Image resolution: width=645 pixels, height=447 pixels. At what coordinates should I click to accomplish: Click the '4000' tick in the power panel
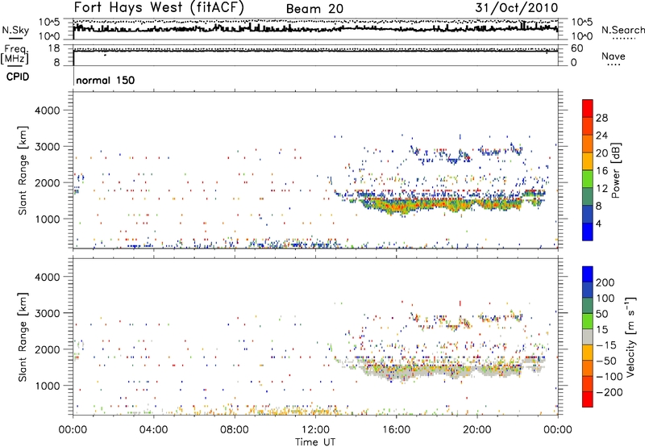48,111
